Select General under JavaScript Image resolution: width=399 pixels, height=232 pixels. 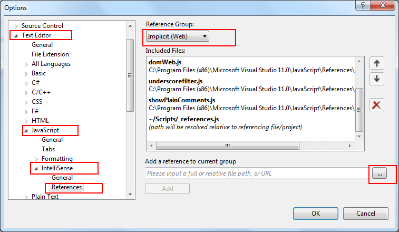(x=52, y=140)
